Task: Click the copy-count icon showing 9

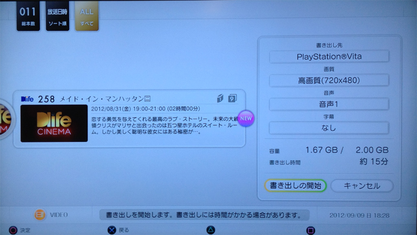Action: tap(233, 98)
